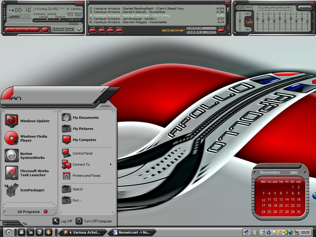Turn the equalizer on button off

tap(240, 7)
